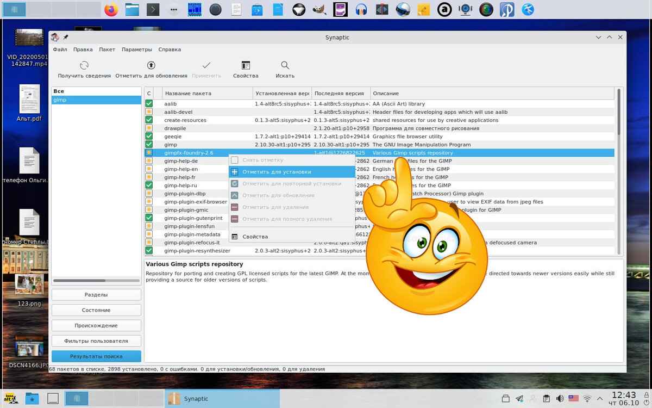652x408 pixels.
Task: Click the US flag keyboard layout indicator
Action: click(x=574, y=398)
